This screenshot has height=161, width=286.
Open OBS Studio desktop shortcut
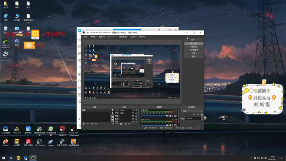(39, 142)
